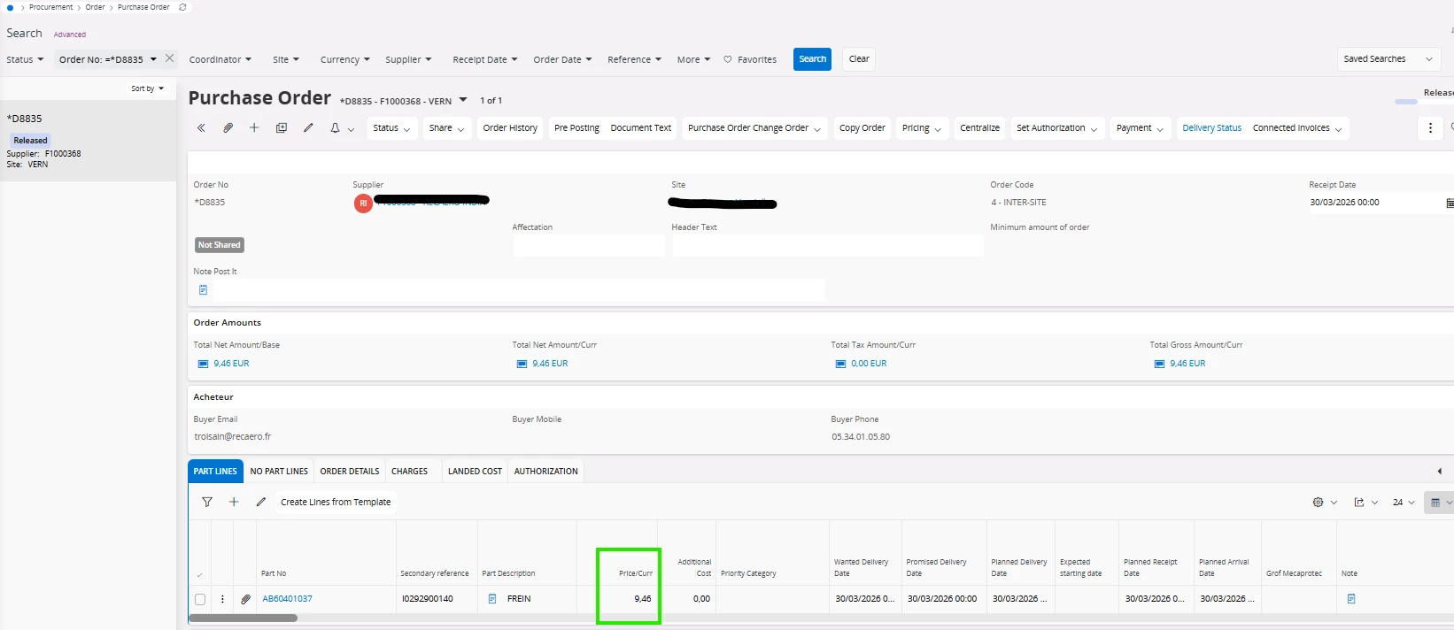
Task: Open the LANDED COST tab
Action: click(475, 472)
